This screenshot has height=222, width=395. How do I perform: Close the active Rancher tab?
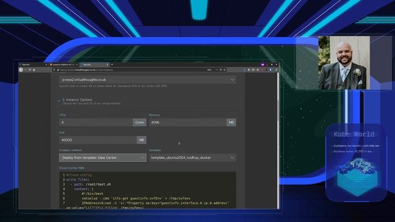[x=107, y=65]
